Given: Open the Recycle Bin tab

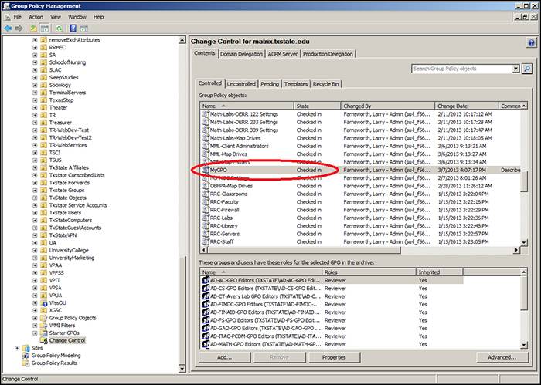Looking at the screenshot, I should (x=325, y=84).
